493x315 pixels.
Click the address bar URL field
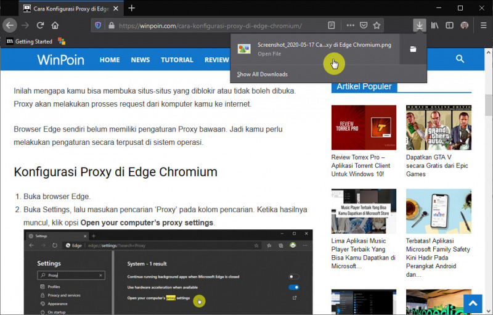point(210,25)
